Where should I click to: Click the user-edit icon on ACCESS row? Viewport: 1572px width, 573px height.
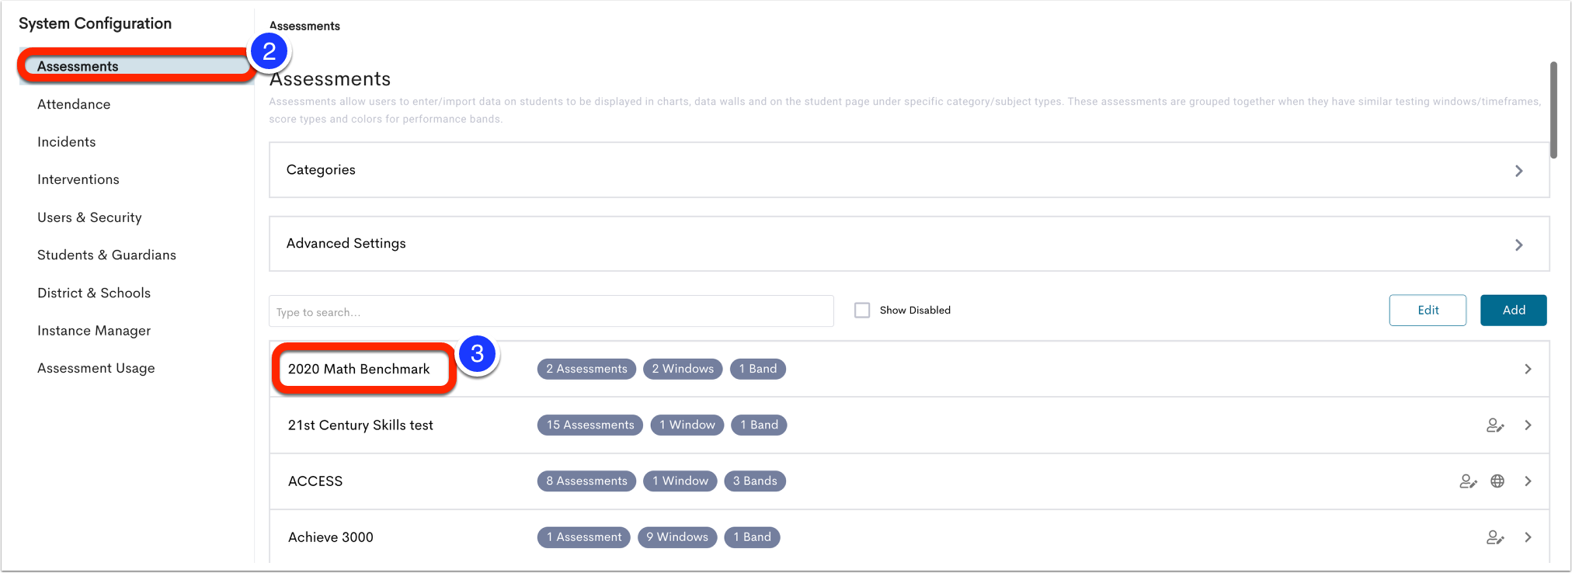[x=1468, y=481]
